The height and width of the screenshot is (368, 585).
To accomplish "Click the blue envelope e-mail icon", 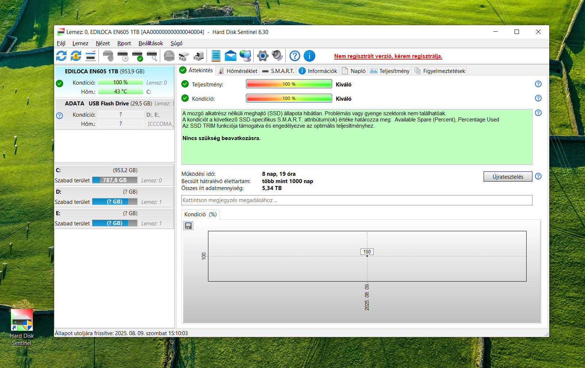I will 230,56.
